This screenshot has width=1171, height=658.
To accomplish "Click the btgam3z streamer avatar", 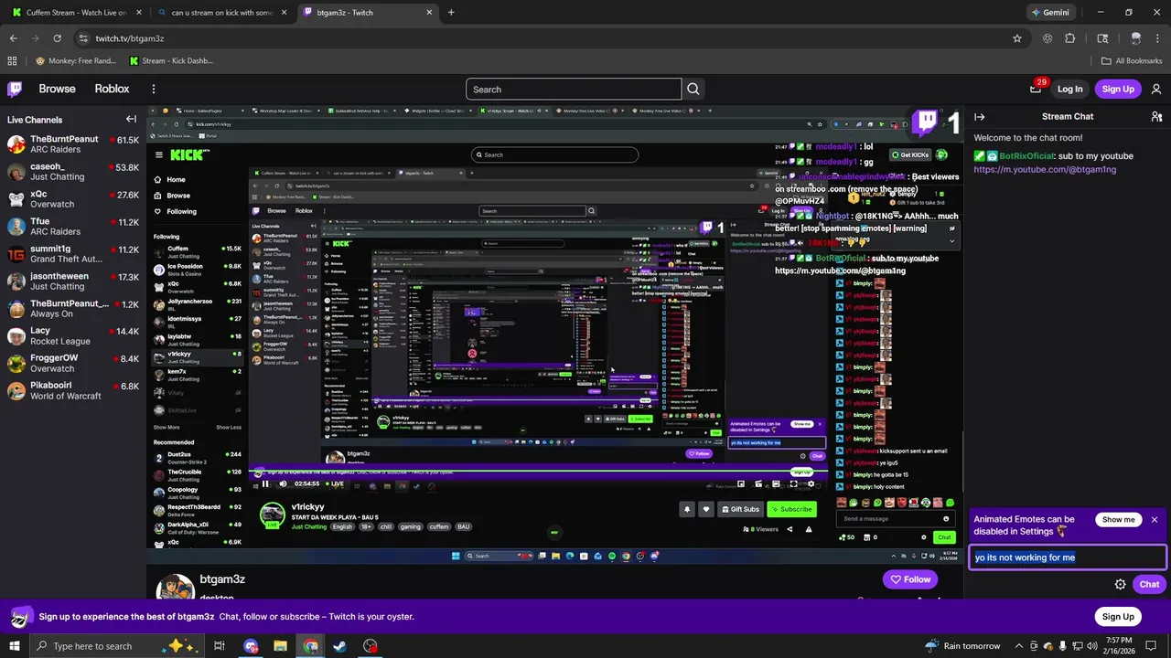I will click(174, 588).
